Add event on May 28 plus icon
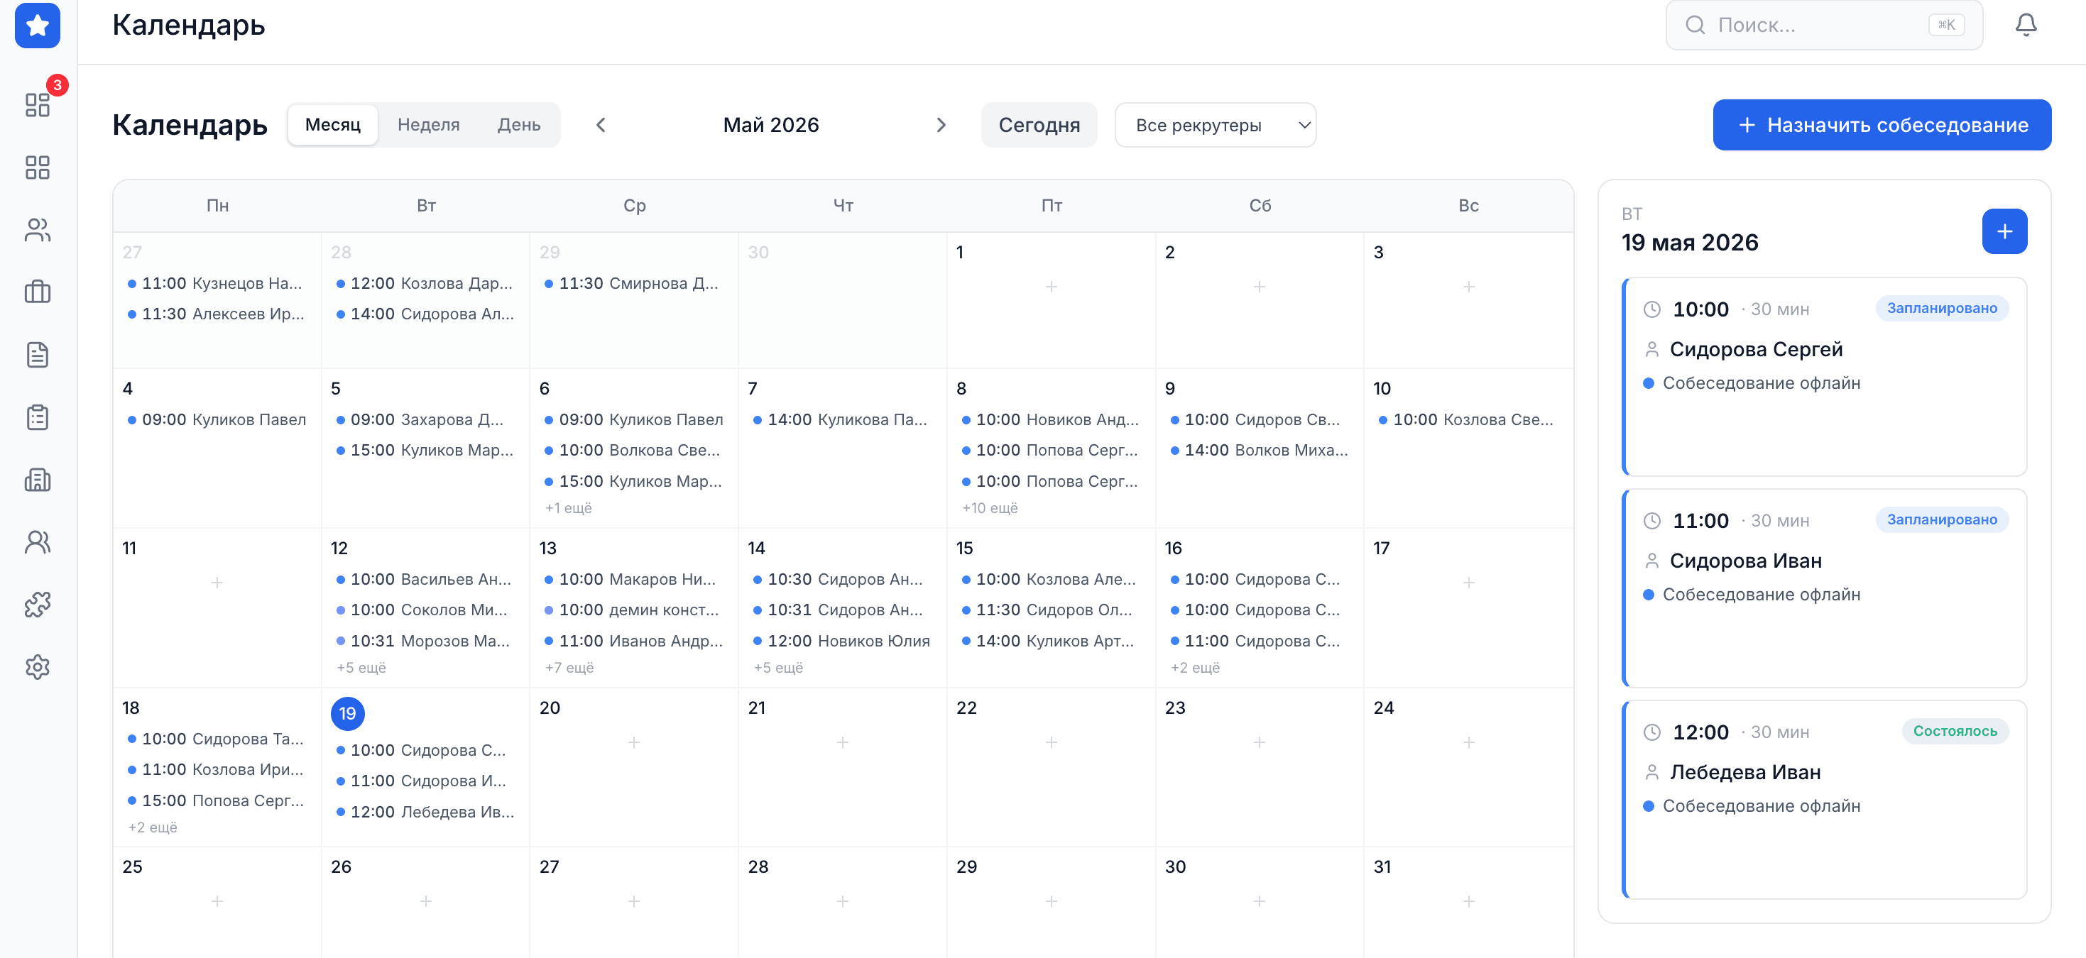The width and height of the screenshot is (2086, 958). [x=842, y=901]
